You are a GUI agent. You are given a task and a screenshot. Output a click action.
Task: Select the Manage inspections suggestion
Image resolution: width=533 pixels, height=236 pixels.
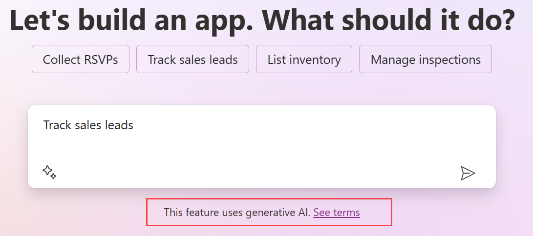point(425,59)
